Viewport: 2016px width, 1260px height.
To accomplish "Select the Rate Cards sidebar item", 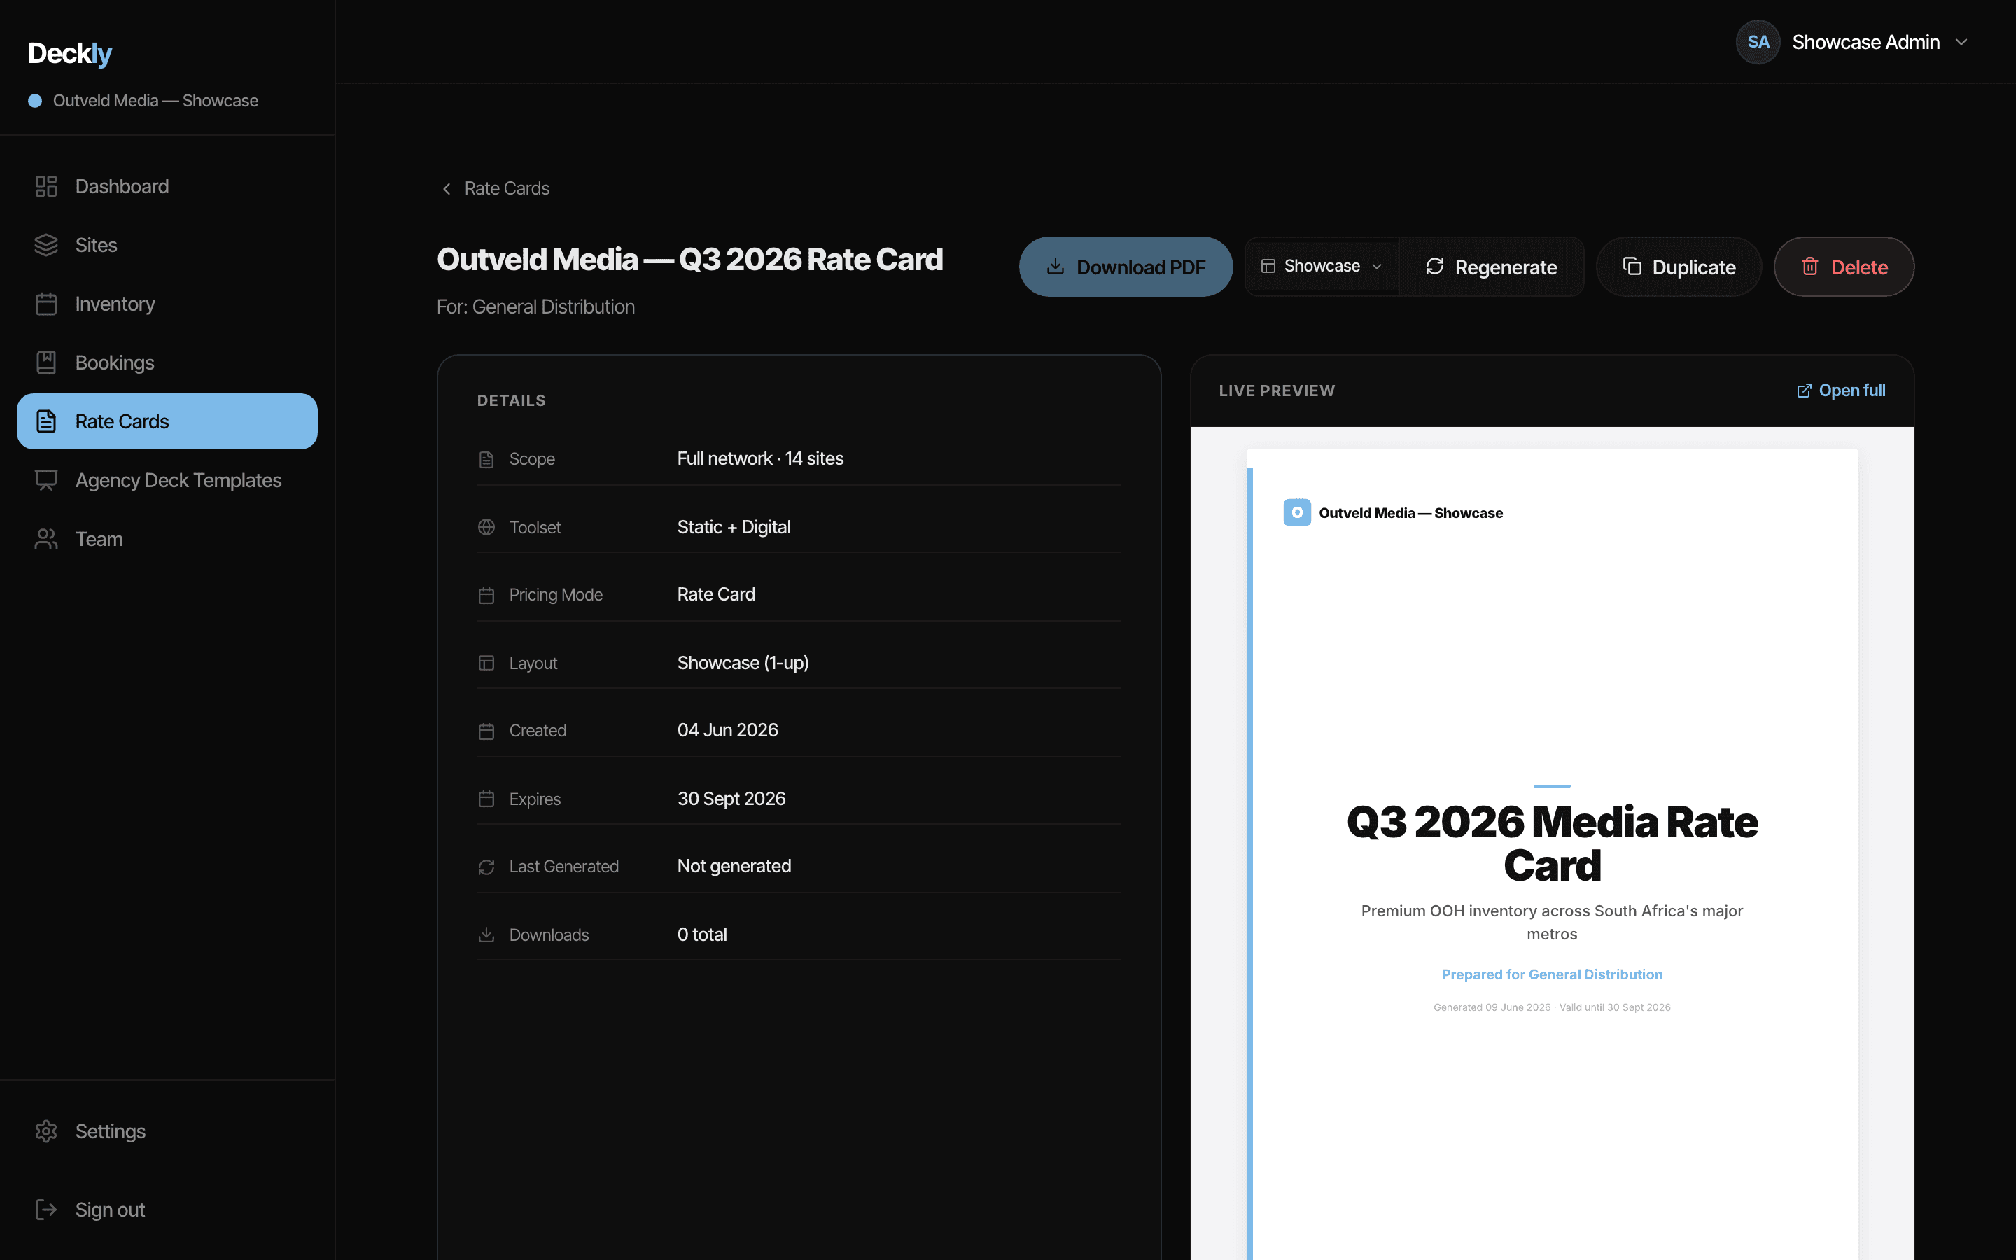I will click(167, 421).
